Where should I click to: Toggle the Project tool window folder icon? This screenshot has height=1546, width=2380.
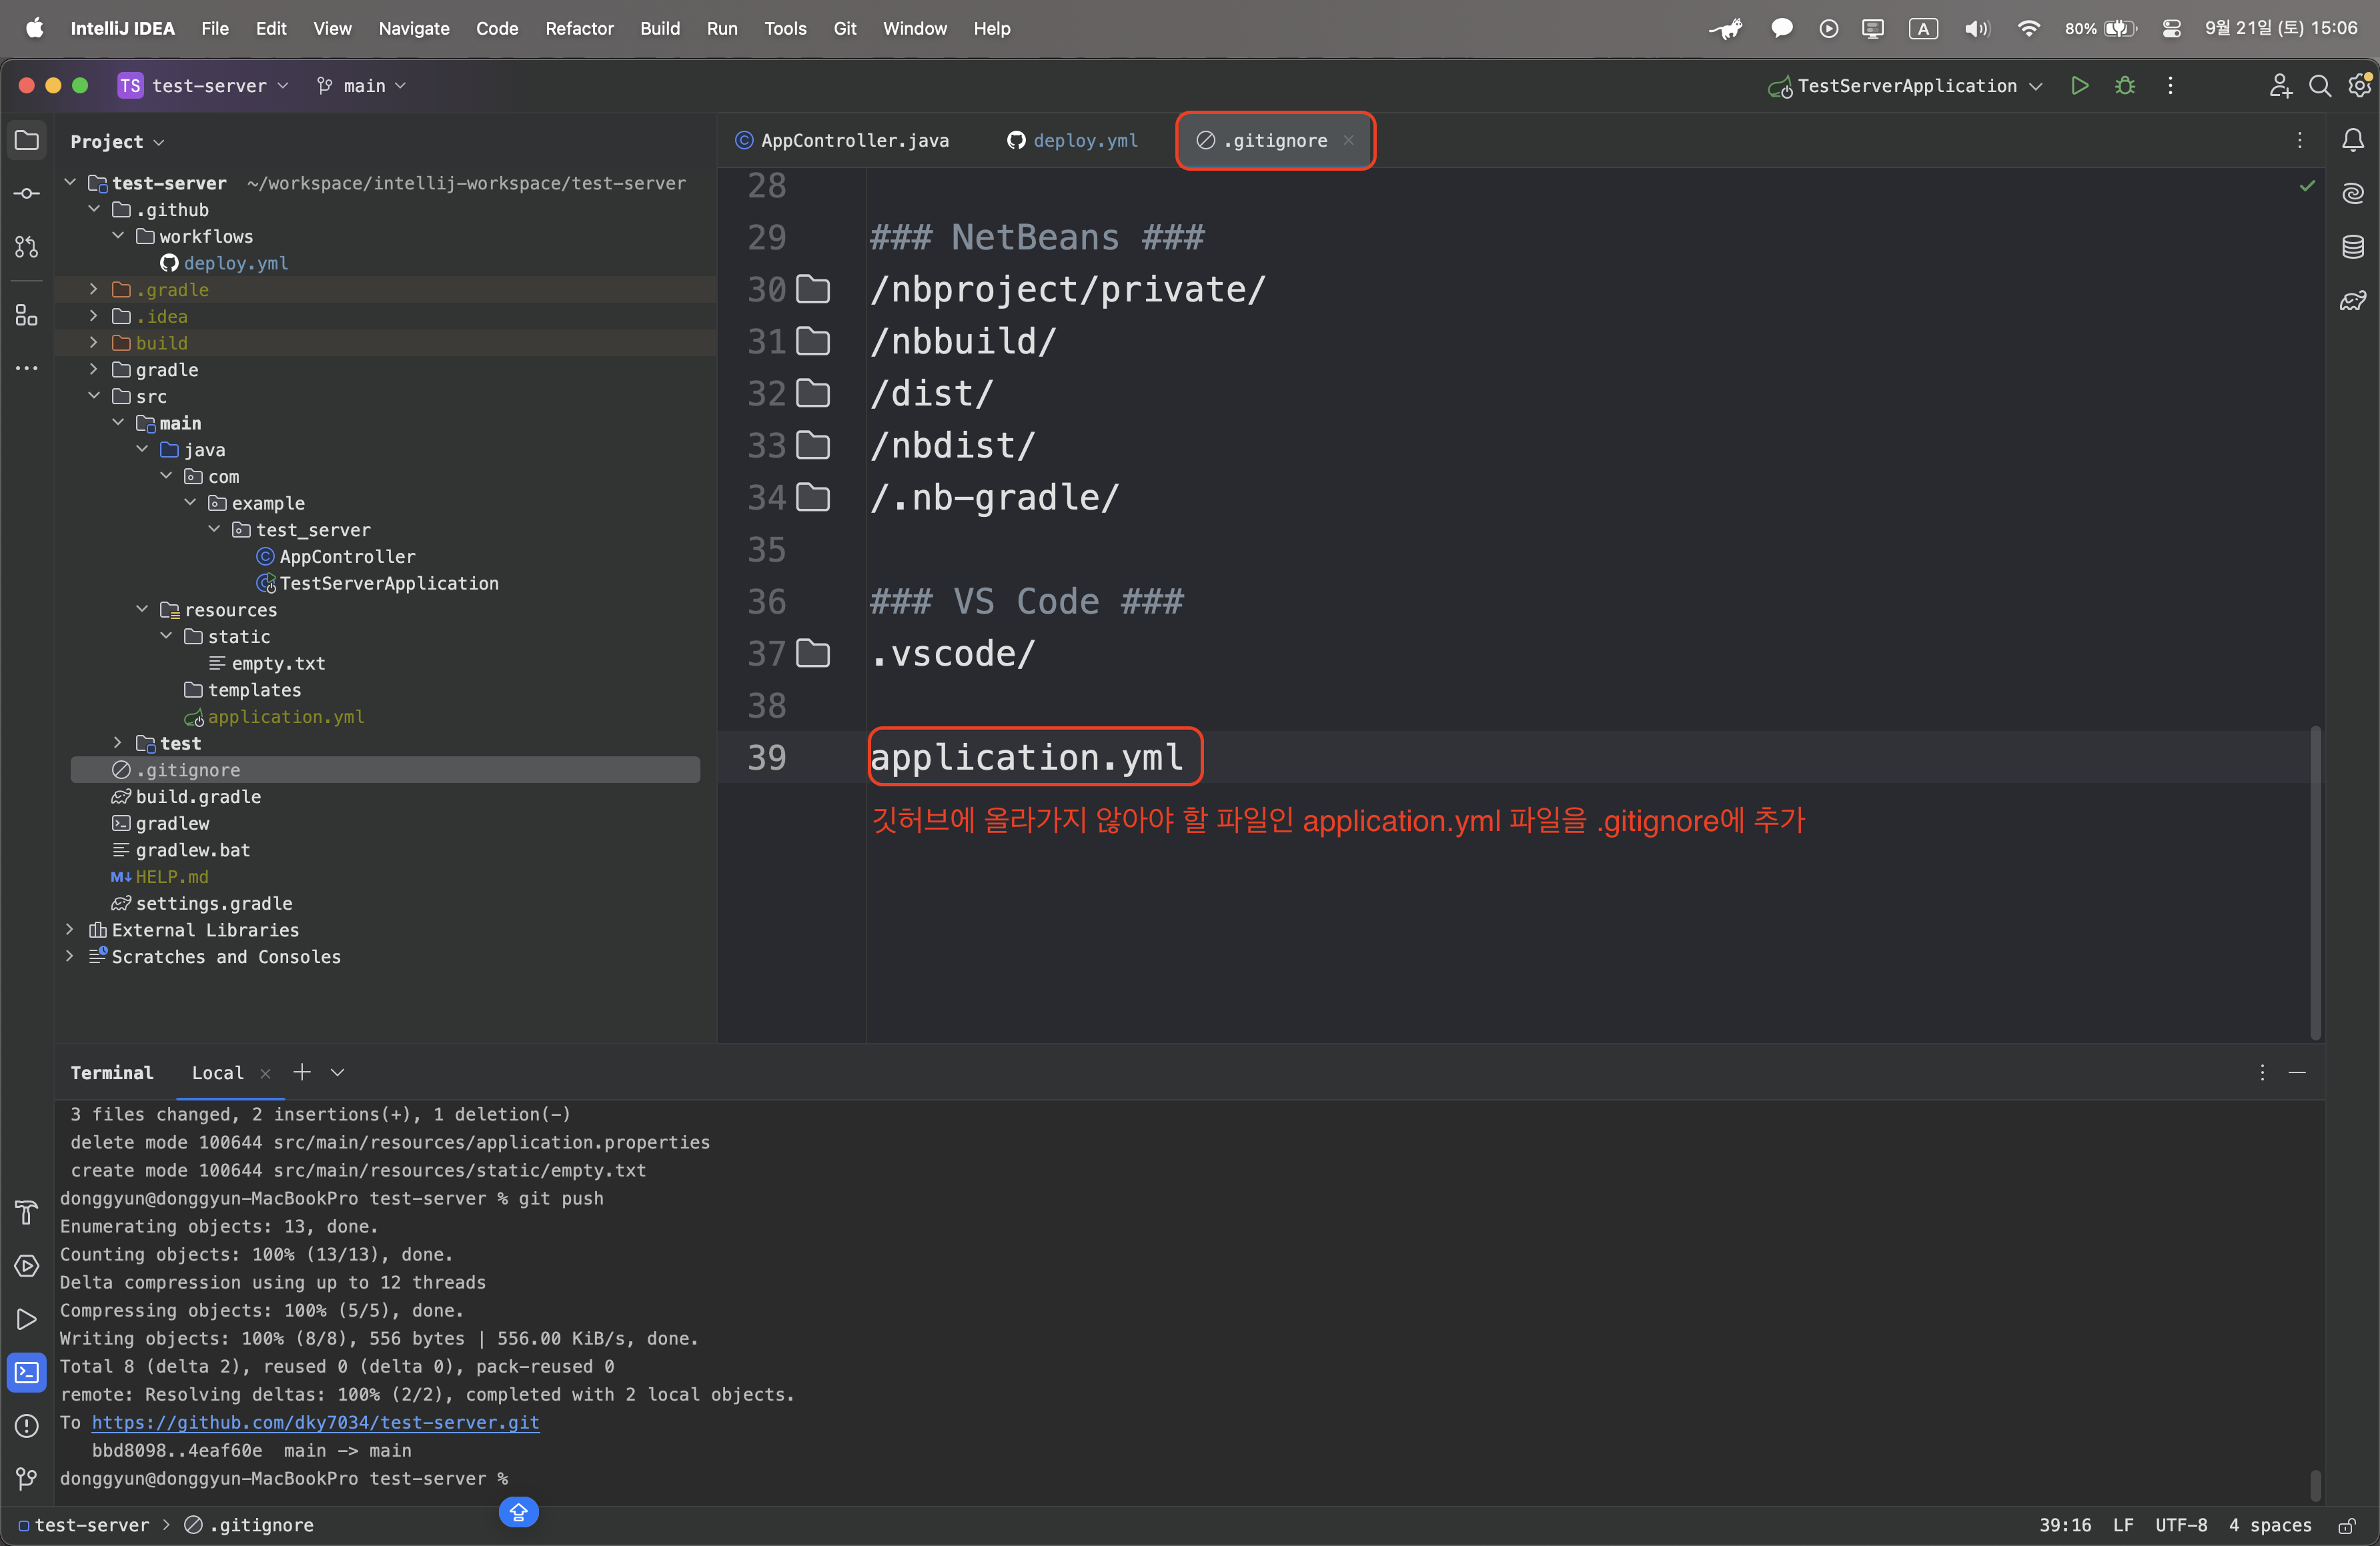pos(27,141)
